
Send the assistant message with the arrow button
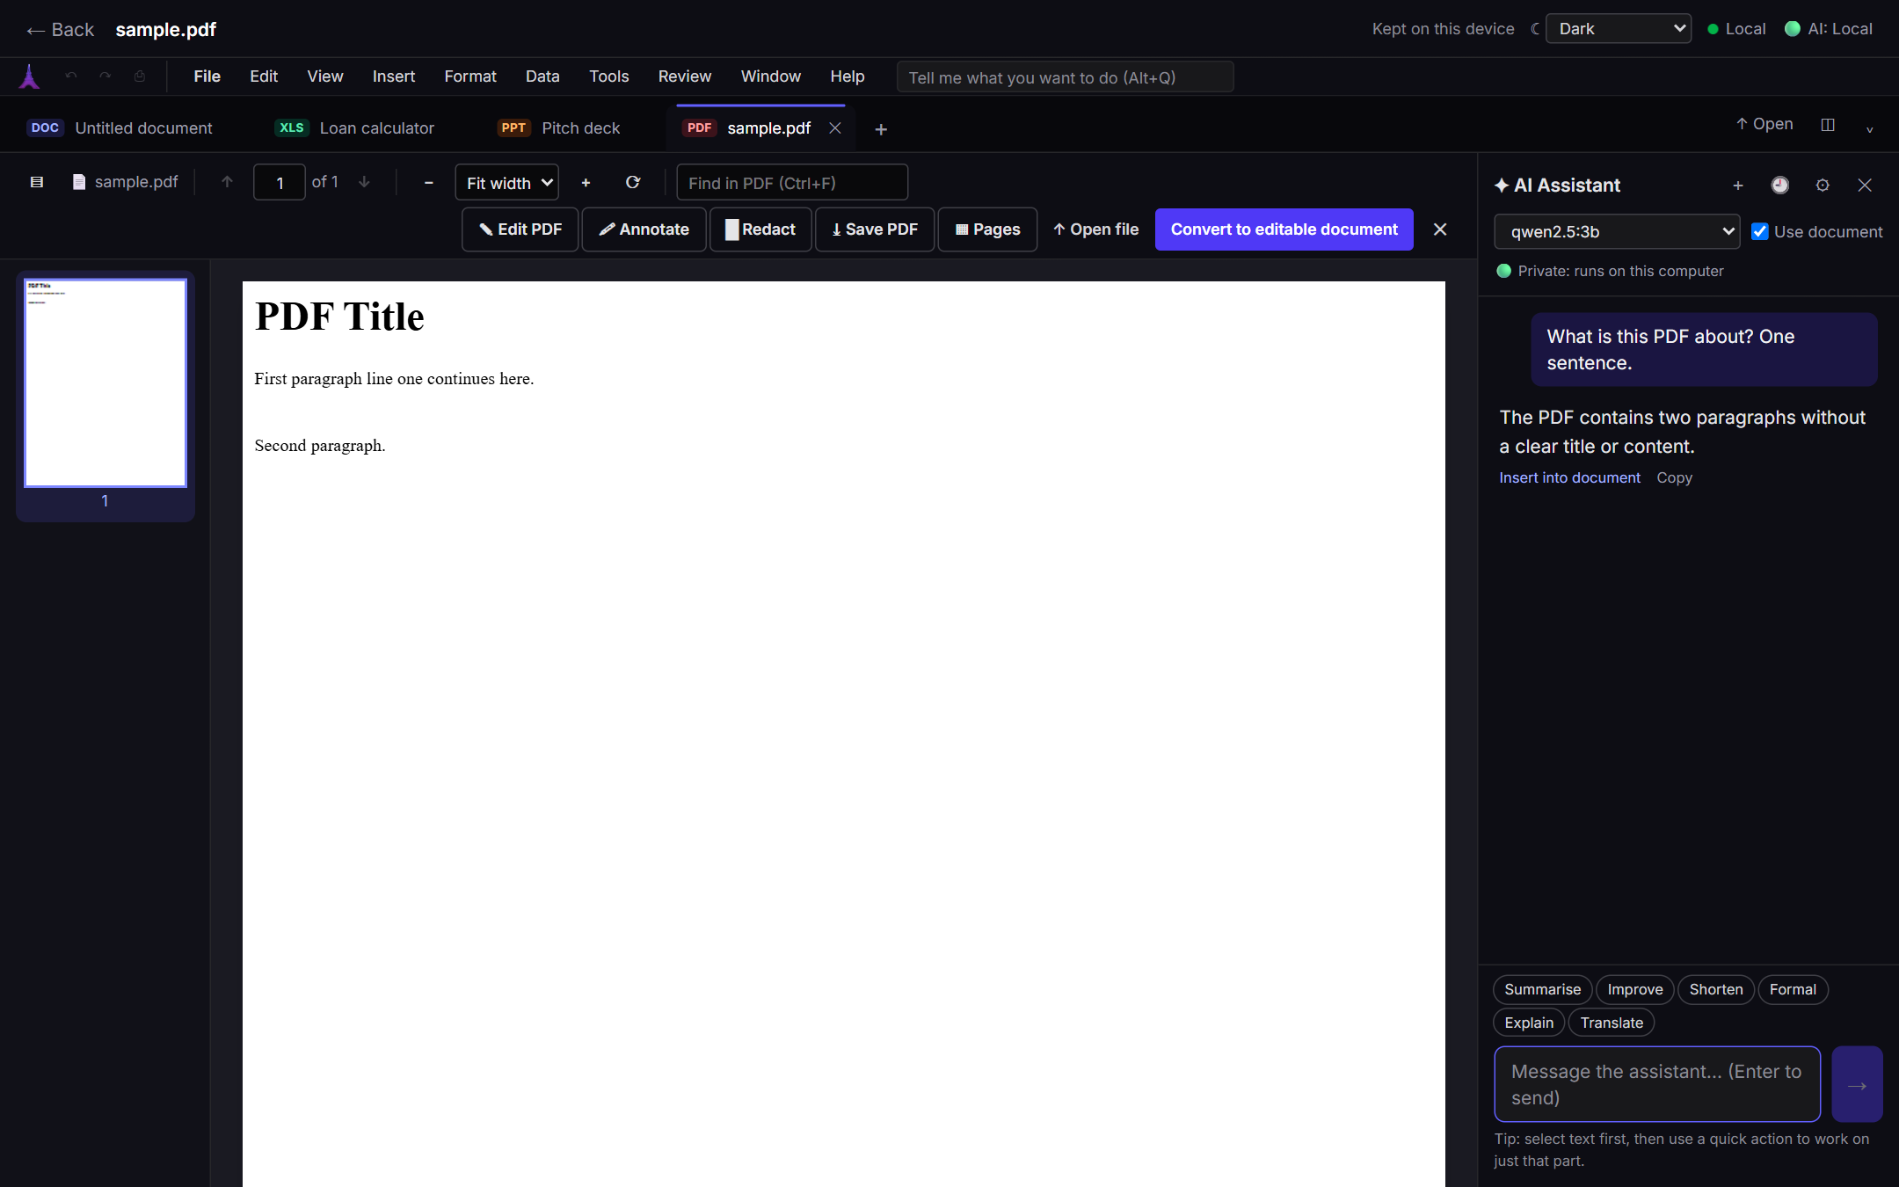1857,1084
